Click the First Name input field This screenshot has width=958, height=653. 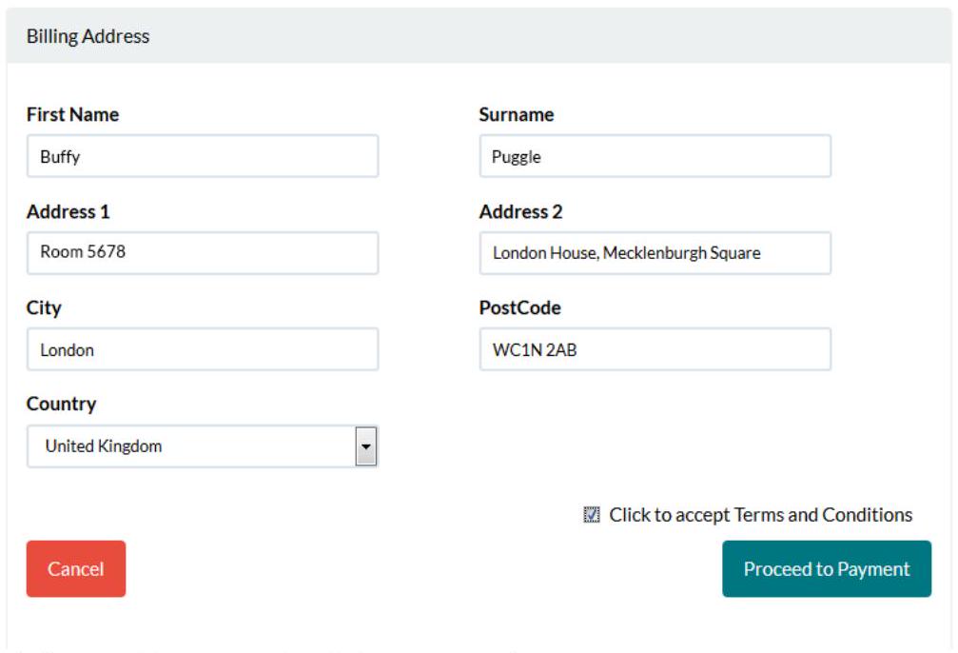point(202,156)
